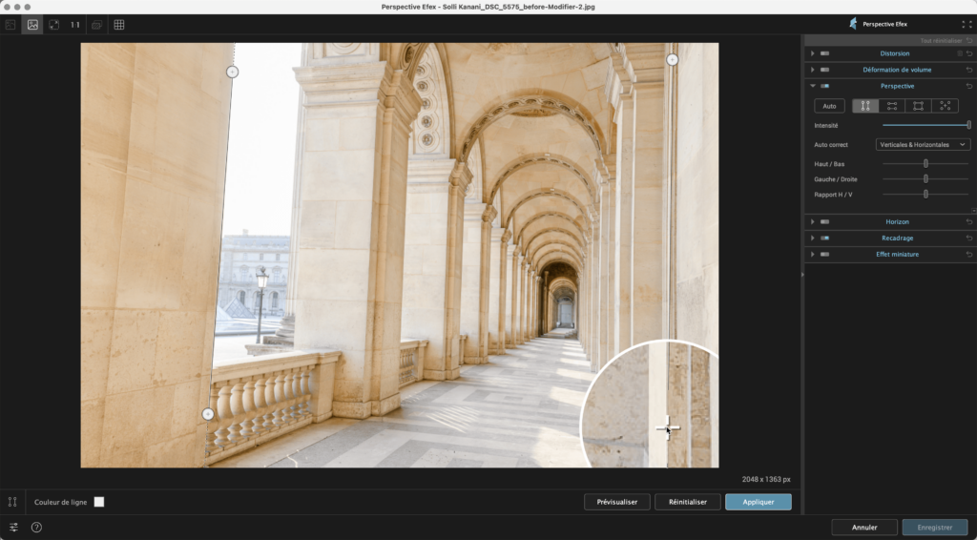Viewport: 977px width, 540px height.
Task: Click the Perspective section title
Action: (x=897, y=86)
